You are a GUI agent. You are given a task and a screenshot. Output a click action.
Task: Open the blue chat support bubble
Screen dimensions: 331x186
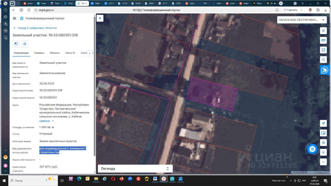click(312, 149)
